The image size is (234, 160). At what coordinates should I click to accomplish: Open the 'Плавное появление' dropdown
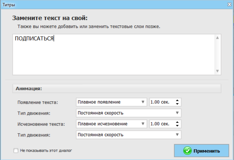[x=112, y=102]
